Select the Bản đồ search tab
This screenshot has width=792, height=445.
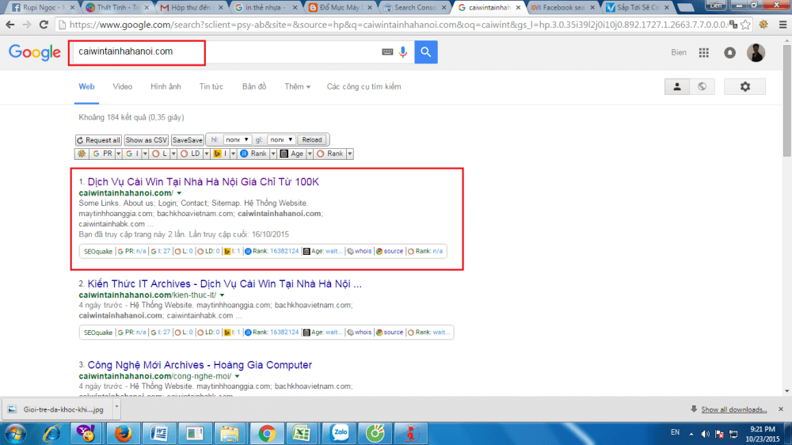click(254, 87)
